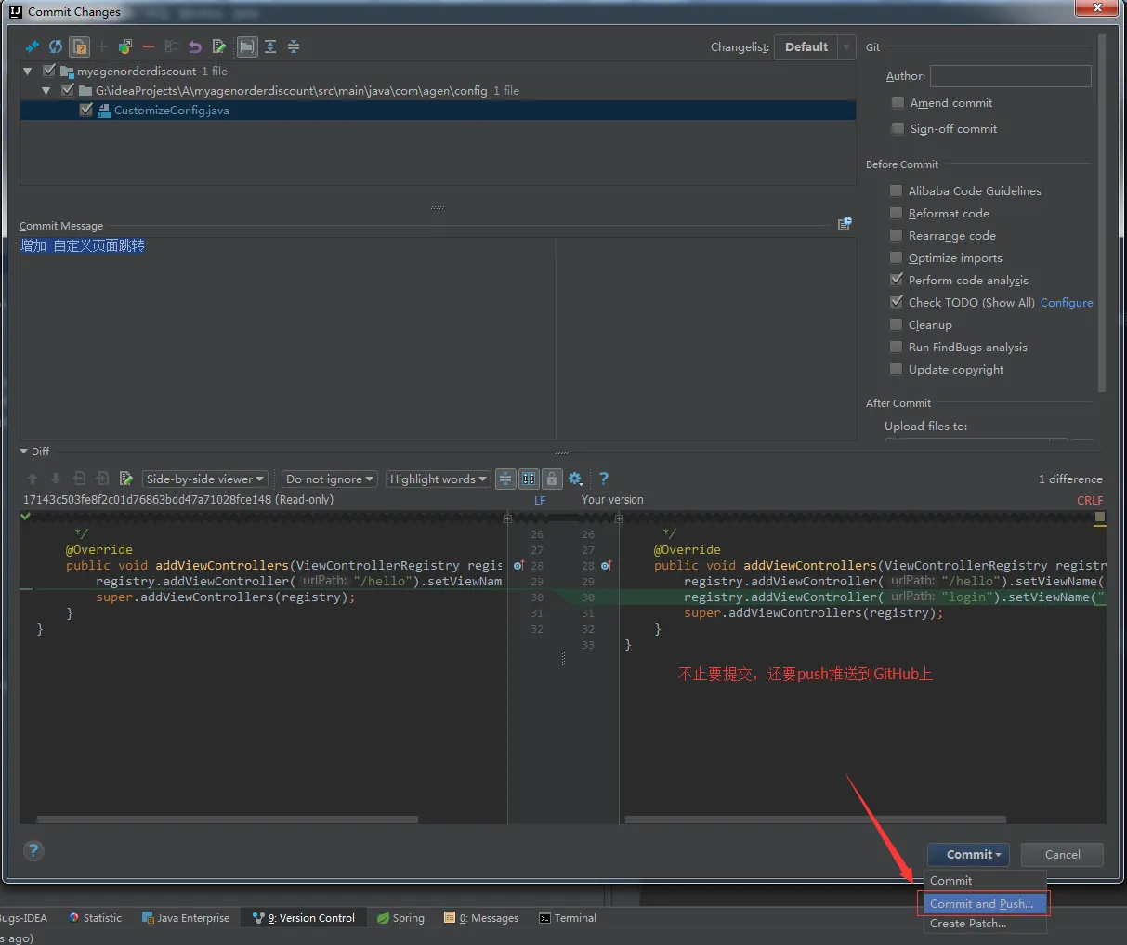Image resolution: width=1127 pixels, height=945 pixels.
Task: Open the diff settings gear icon
Action: point(575,479)
